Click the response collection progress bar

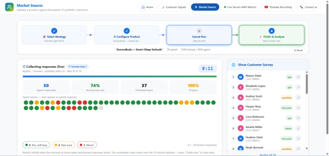pos(120,77)
